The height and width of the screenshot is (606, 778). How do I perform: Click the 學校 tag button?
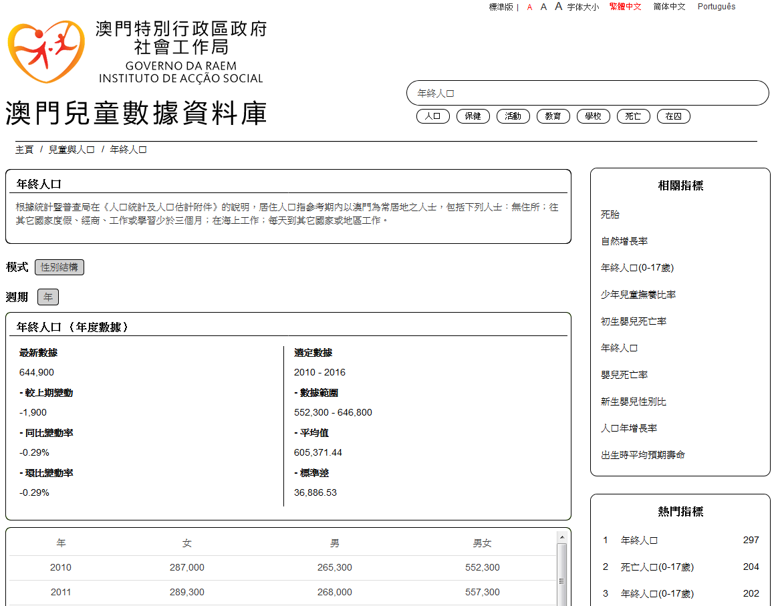(594, 116)
